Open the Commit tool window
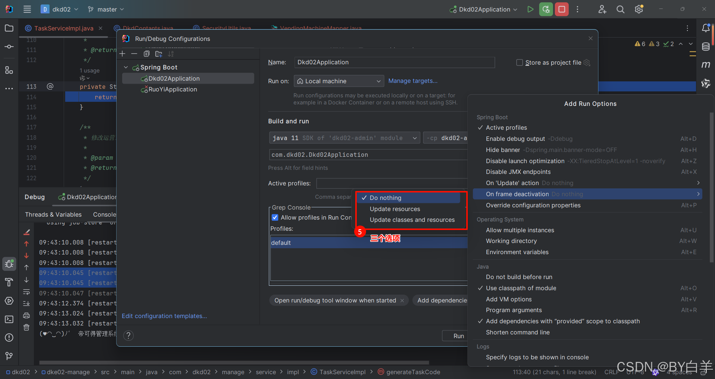The width and height of the screenshot is (715, 379). pyautogui.click(x=9, y=47)
